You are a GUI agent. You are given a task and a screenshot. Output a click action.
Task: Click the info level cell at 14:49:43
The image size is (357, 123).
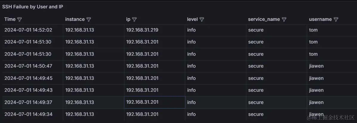point(191,90)
